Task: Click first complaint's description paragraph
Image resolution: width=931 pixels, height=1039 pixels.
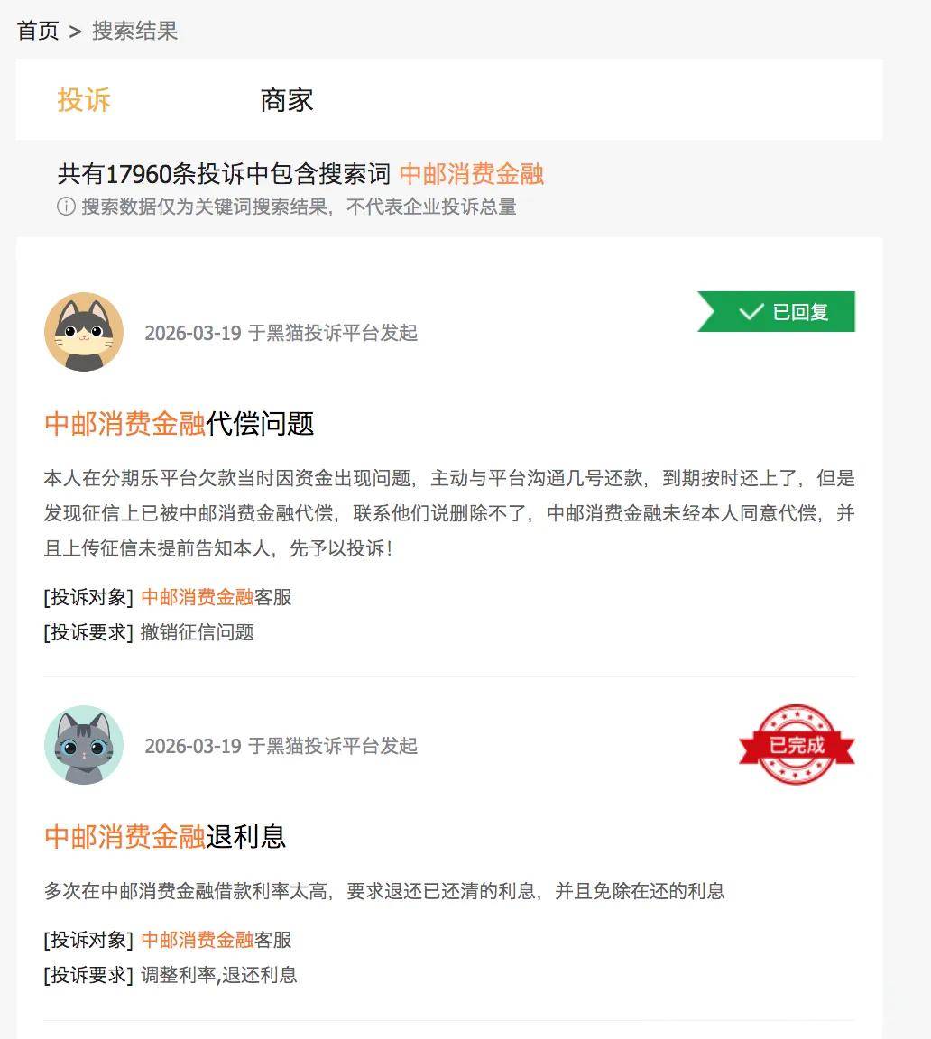Action: tap(449, 513)
